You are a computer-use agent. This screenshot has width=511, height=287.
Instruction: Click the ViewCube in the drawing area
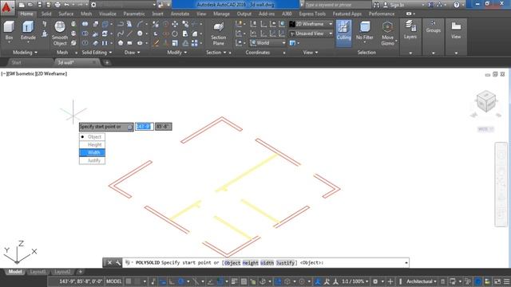486,101
